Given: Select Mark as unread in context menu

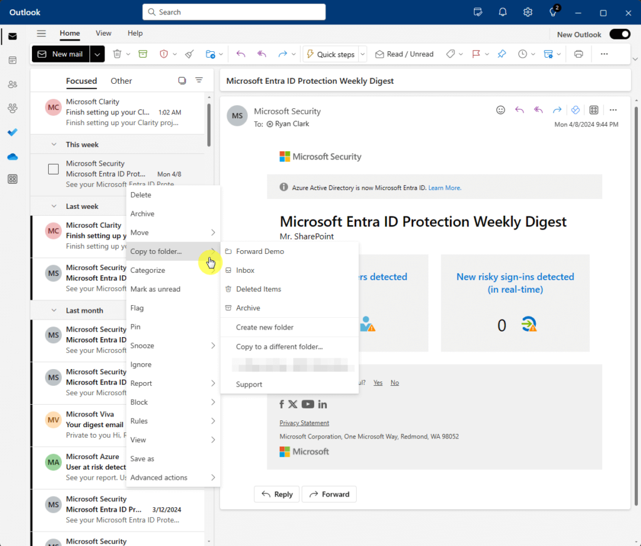Looking at the screenshot, I should pyautogui.click(x=173, y=289).
